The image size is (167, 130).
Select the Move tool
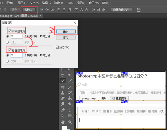point(70,70)
